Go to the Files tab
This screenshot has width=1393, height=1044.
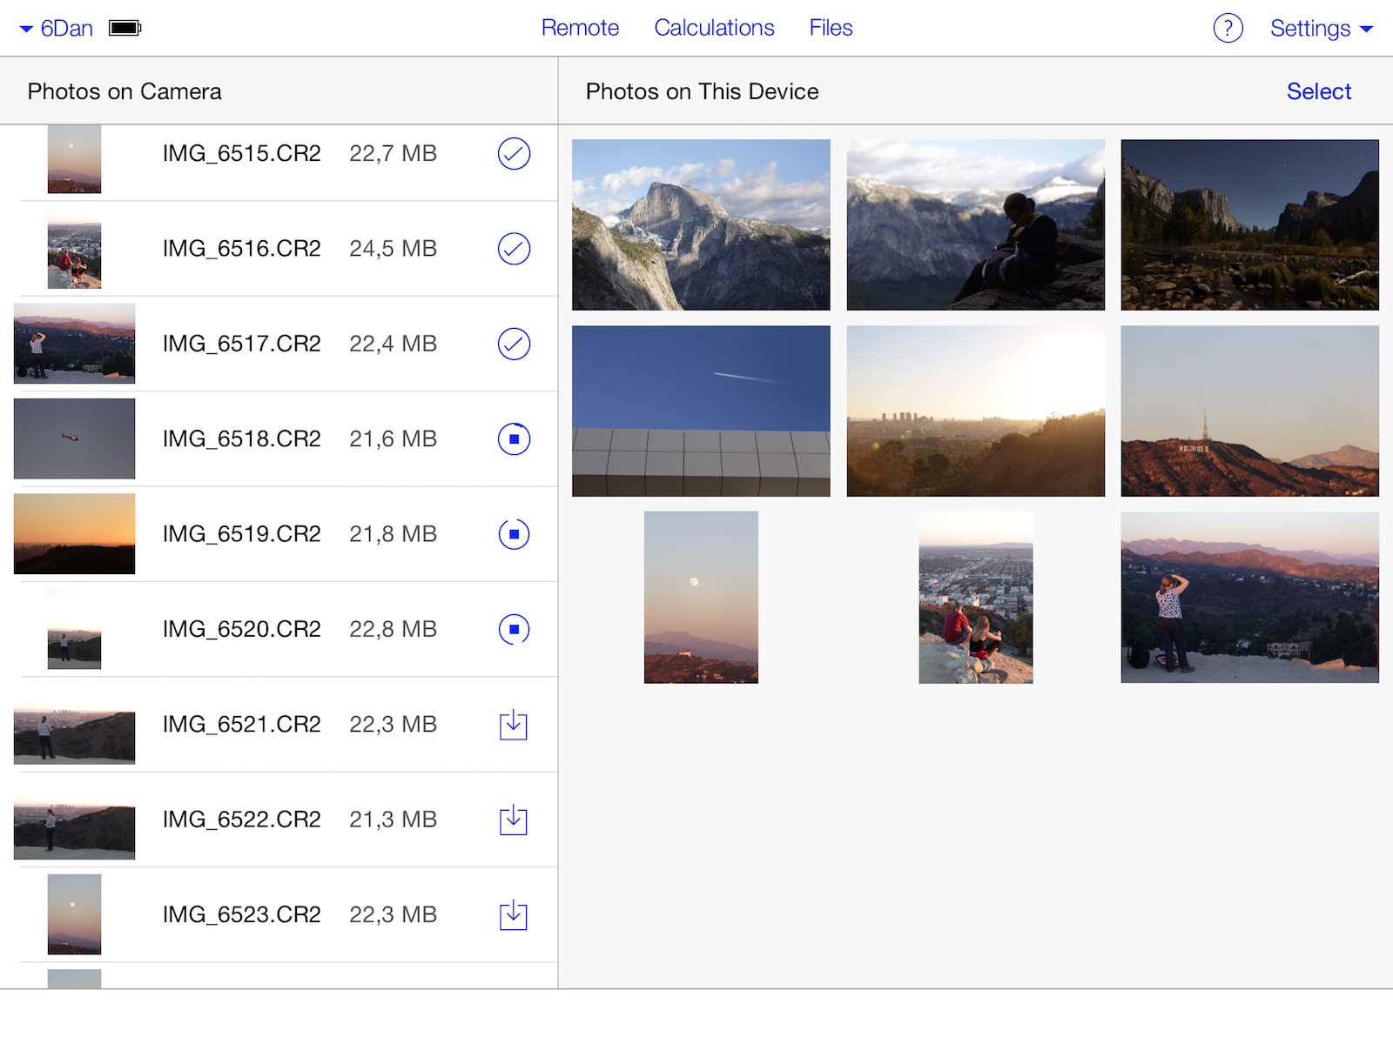pos(831,28)
